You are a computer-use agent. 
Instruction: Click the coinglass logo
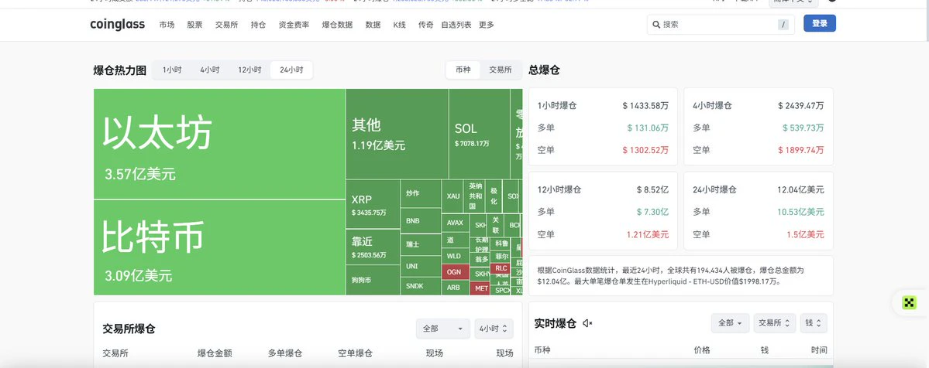tap(117, 24)
